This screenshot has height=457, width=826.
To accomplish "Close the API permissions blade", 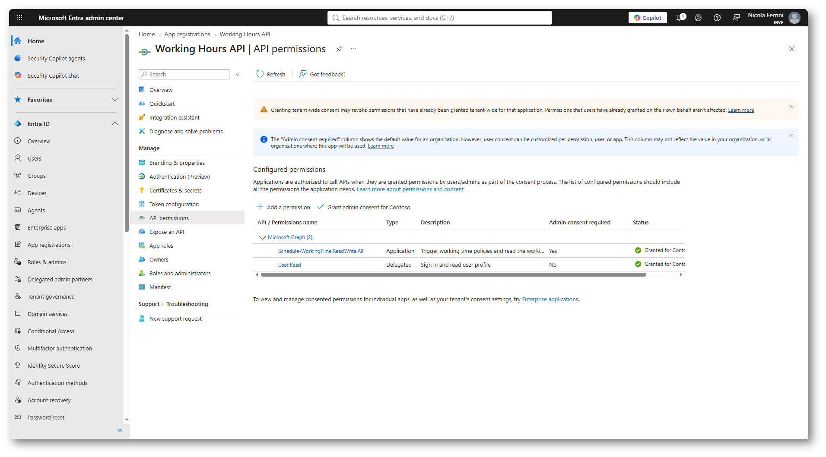I will (x=792, y=49).
